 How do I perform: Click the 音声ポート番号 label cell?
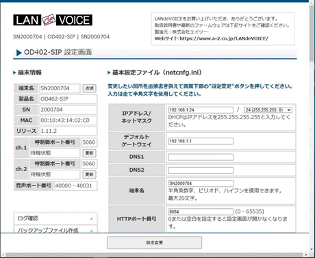[34, 185]
